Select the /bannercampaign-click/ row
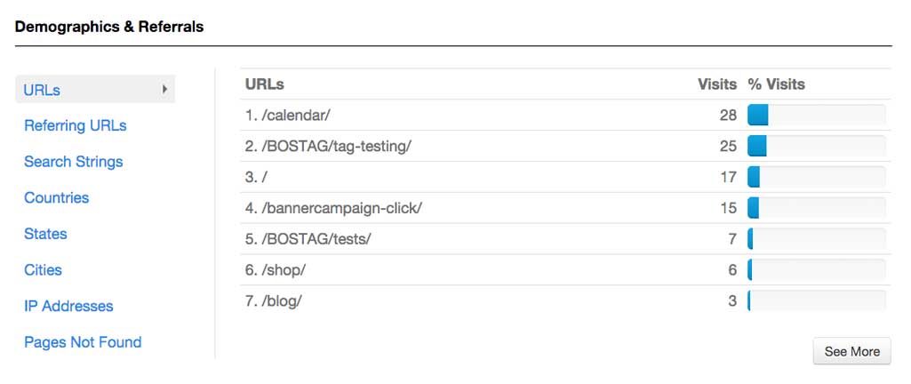The width and height of the screenshot is (911, 384). (x=565, y=208)
